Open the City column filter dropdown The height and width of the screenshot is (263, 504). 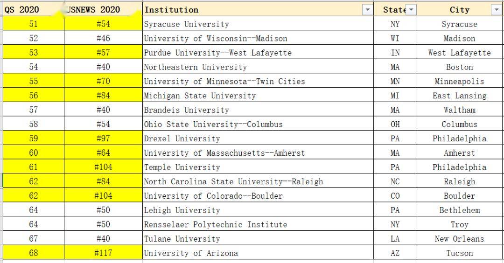[496, 10]
